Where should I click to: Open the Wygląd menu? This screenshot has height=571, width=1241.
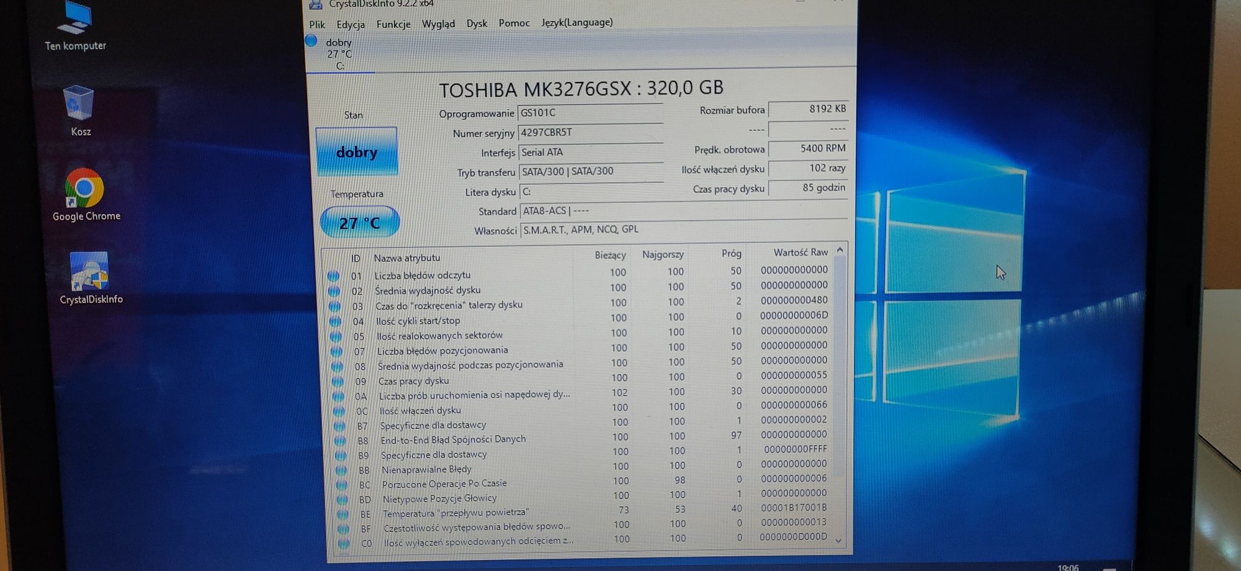pos(438,24)
